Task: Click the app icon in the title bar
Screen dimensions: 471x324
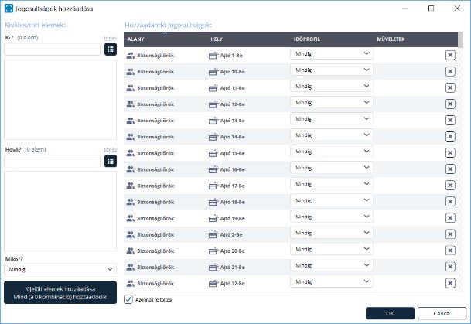Action: point(9,9)
